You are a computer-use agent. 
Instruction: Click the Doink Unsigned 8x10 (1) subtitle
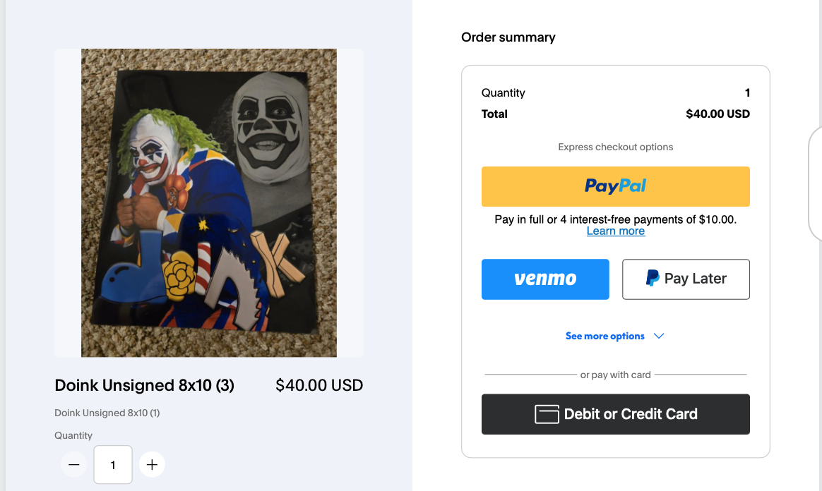107,413
